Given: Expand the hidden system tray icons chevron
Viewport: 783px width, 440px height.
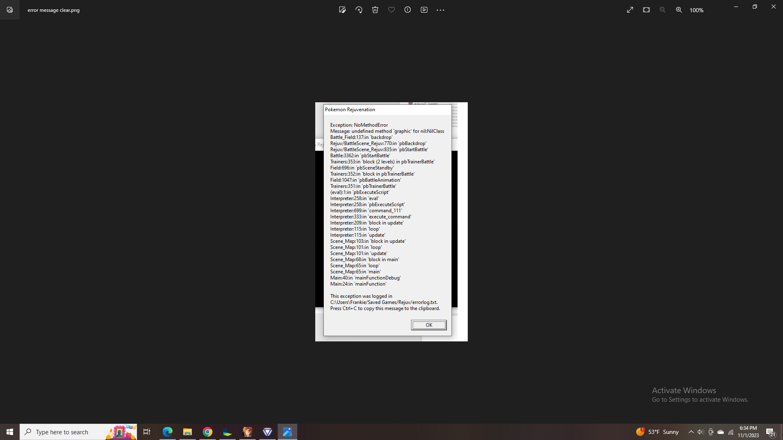Looking at the screenshot, I should pyautogui.click(x=691, y=432).
